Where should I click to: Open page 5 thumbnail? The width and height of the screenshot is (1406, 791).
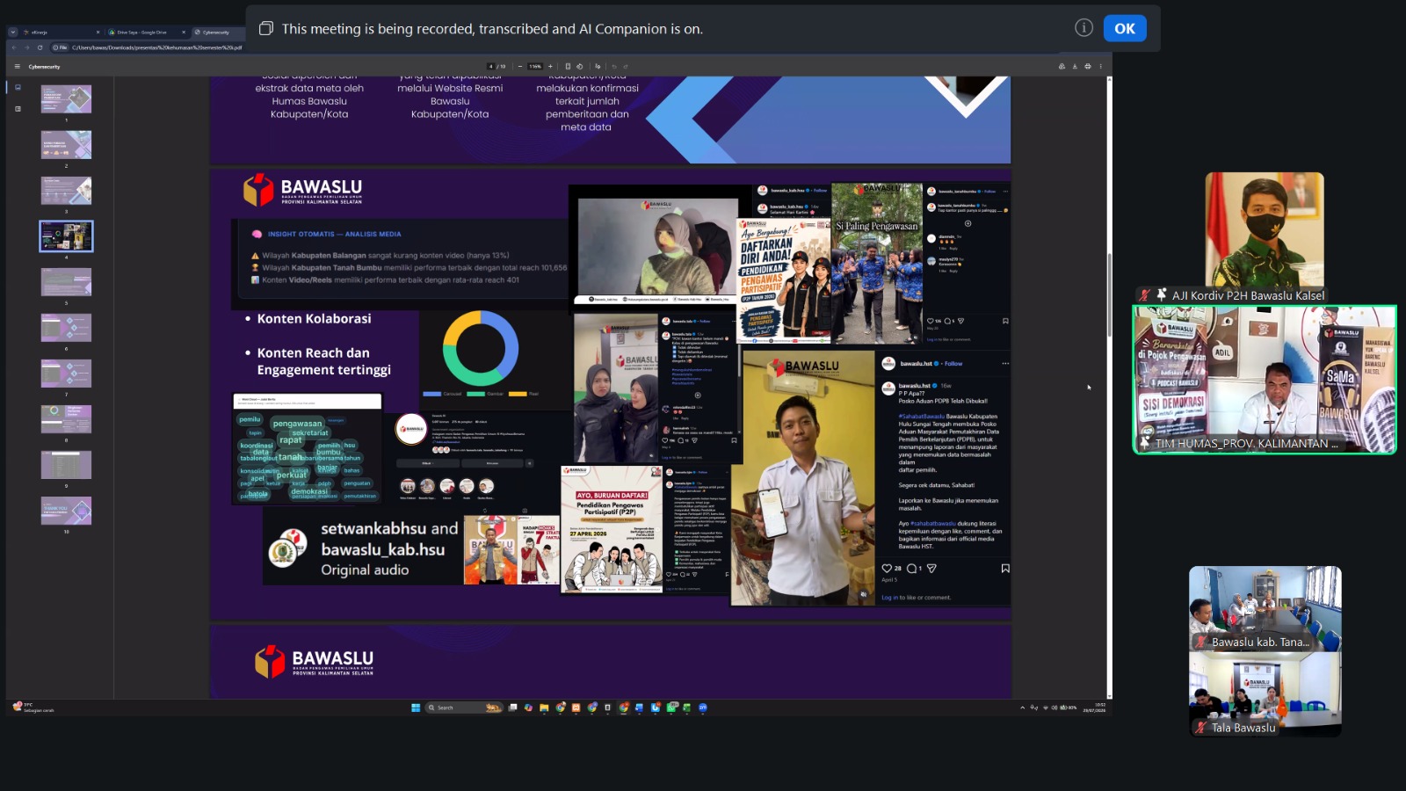click(x=66, y=282)
